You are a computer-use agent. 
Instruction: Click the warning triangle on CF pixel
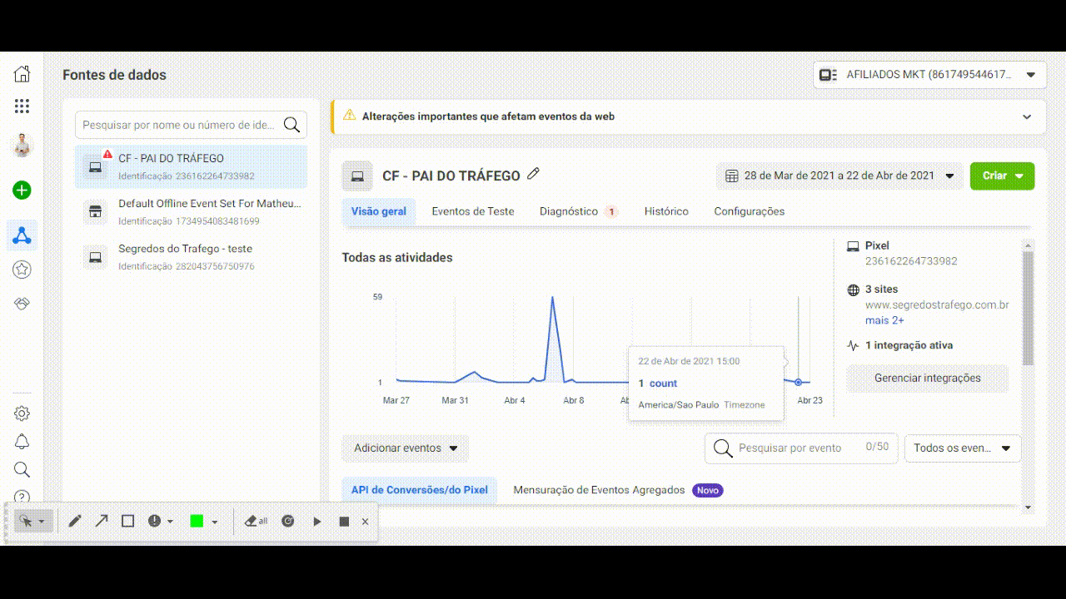pyautogui.click(x=107, y=154)
